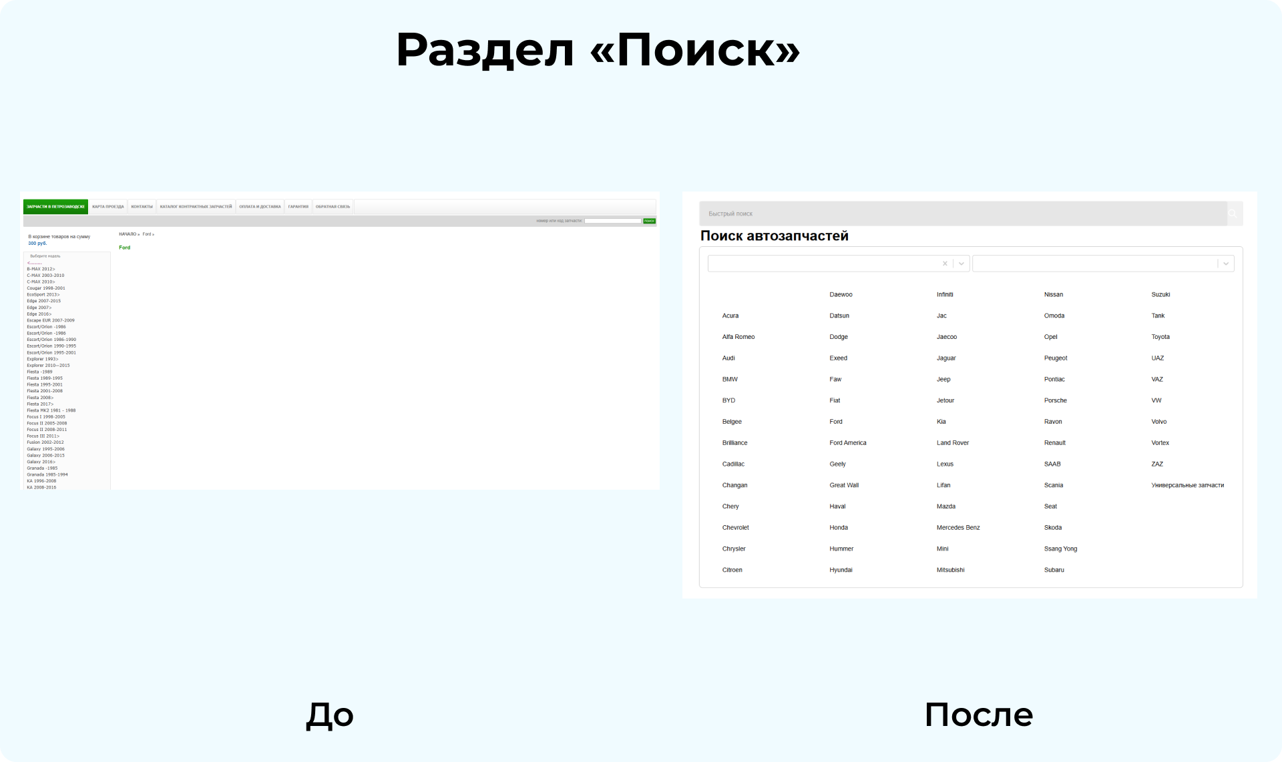
Task: Click the green Поиск button
Action: point(649,221)
